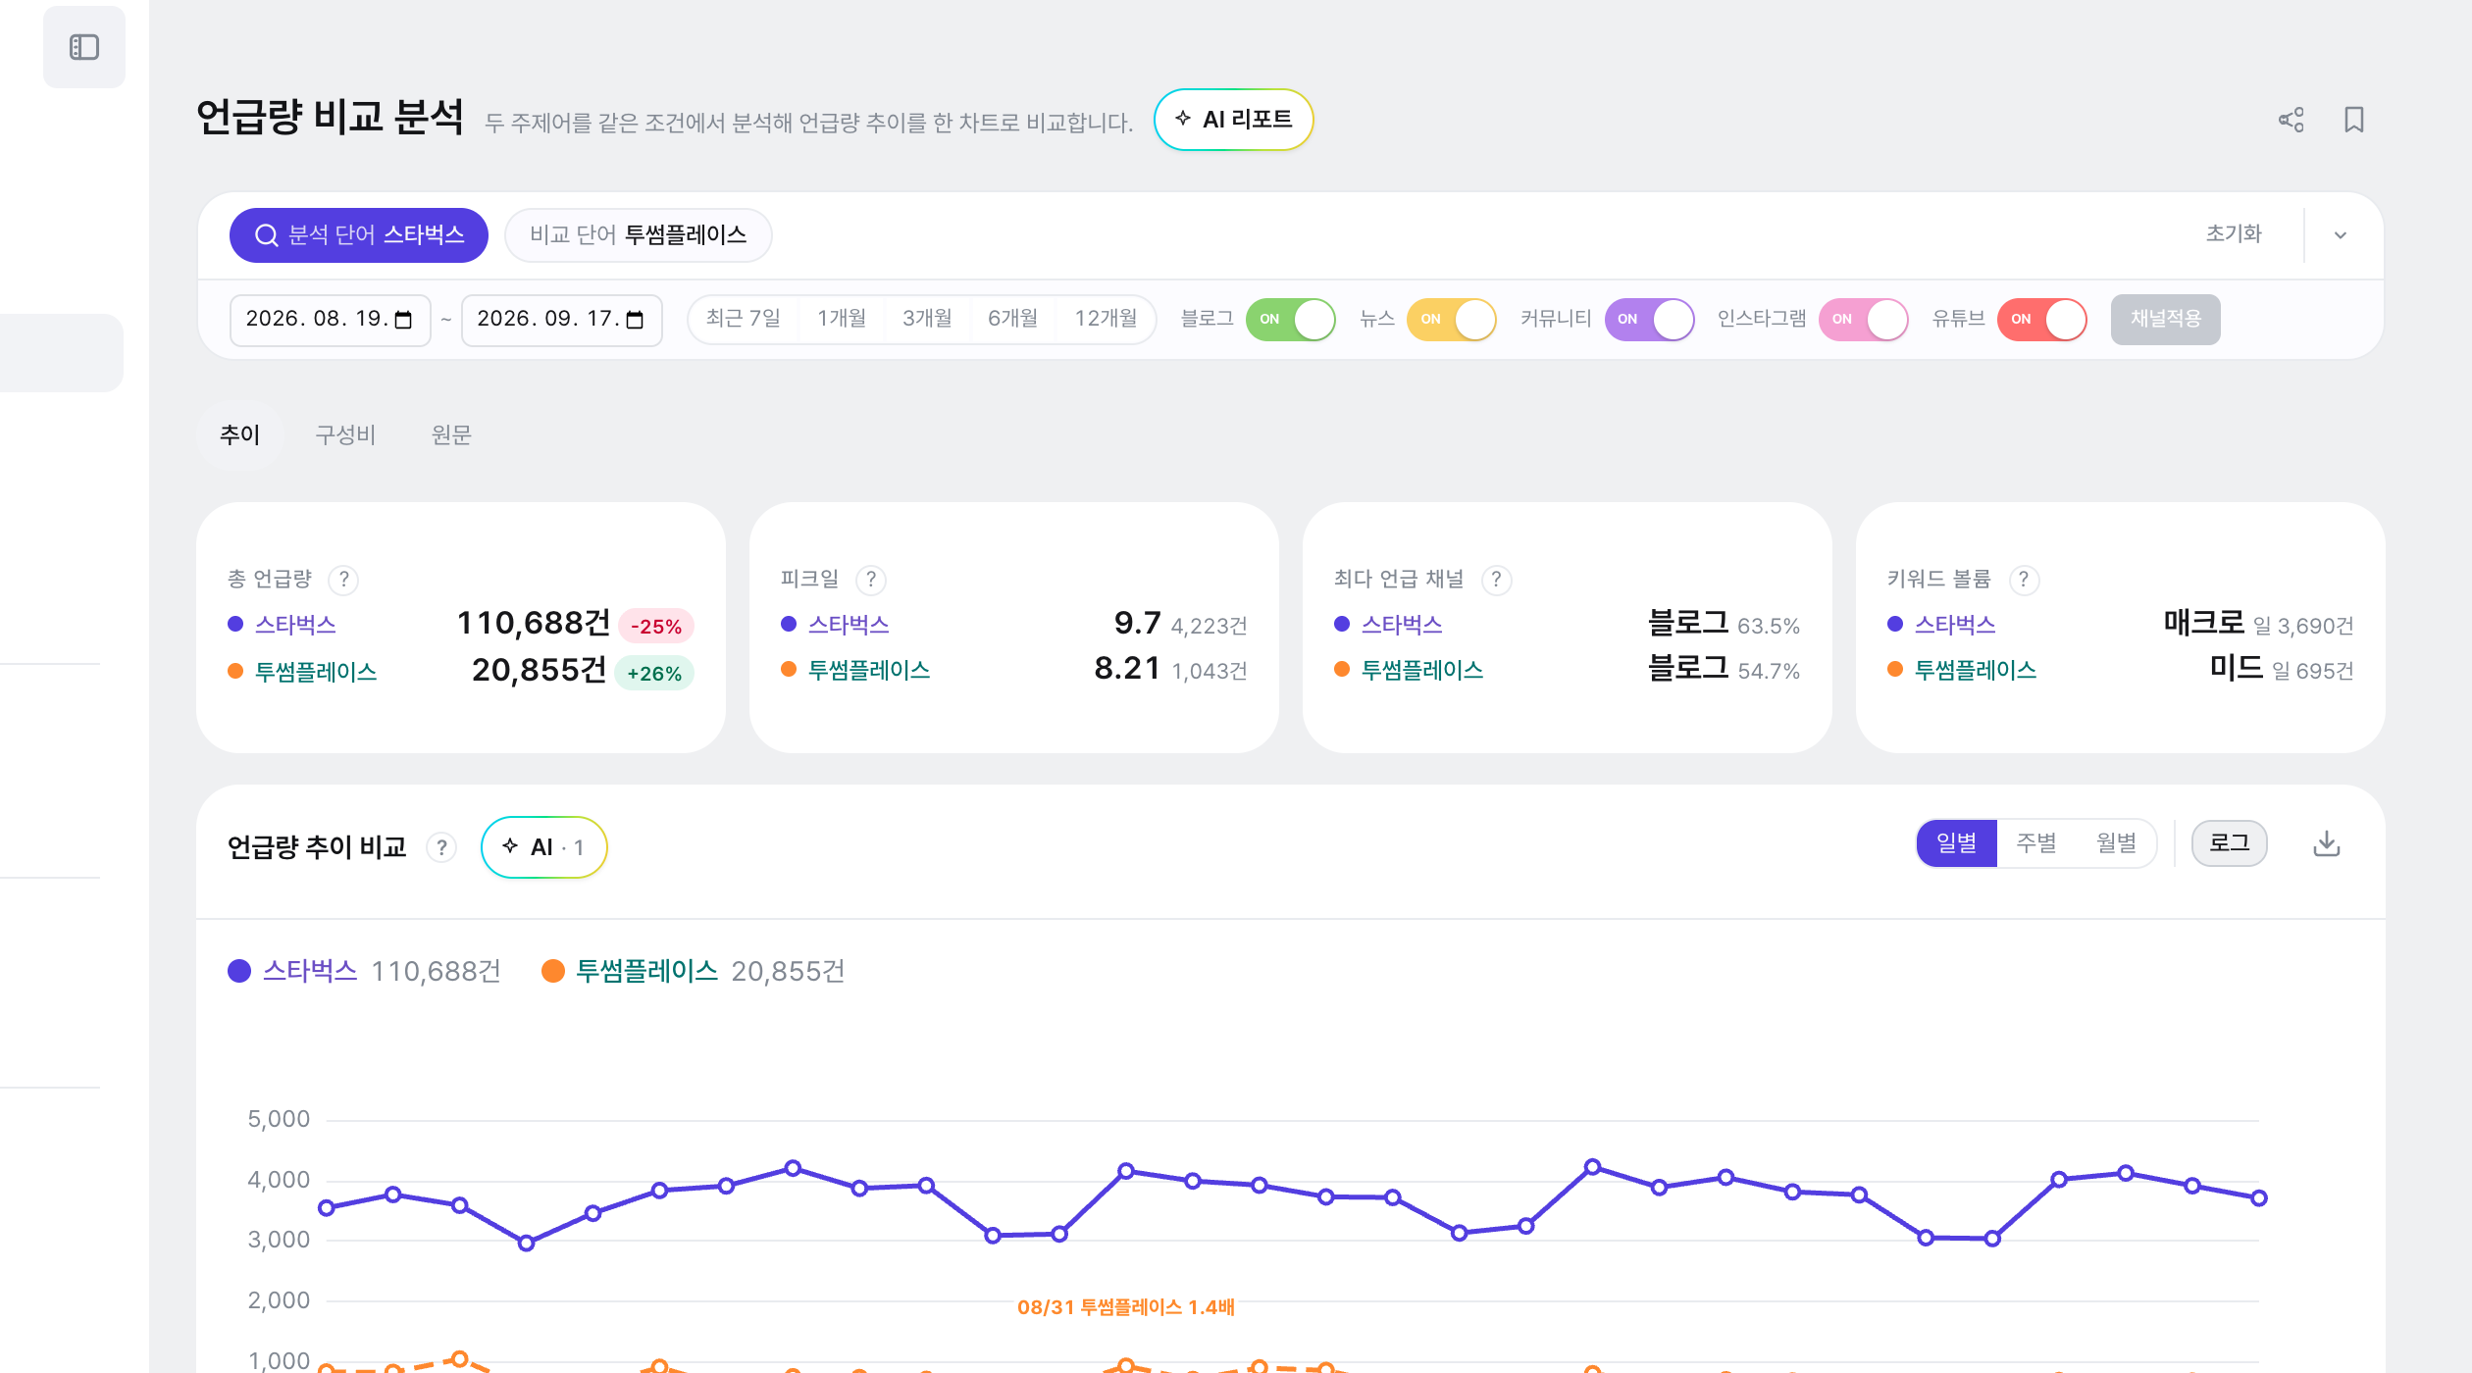The image size is (2472, 1373).
Task: Set range to 3개월
Action: click(x=927, y=319)
